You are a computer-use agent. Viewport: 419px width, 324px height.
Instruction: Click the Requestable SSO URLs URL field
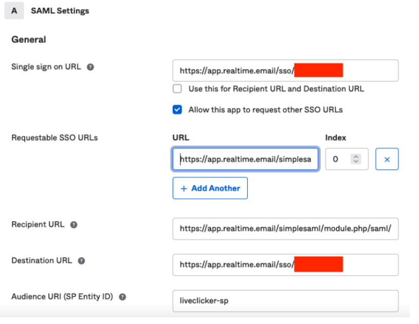[245, 159]
